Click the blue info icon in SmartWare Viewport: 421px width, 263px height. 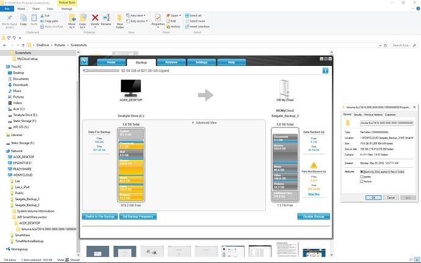[325, 71]
